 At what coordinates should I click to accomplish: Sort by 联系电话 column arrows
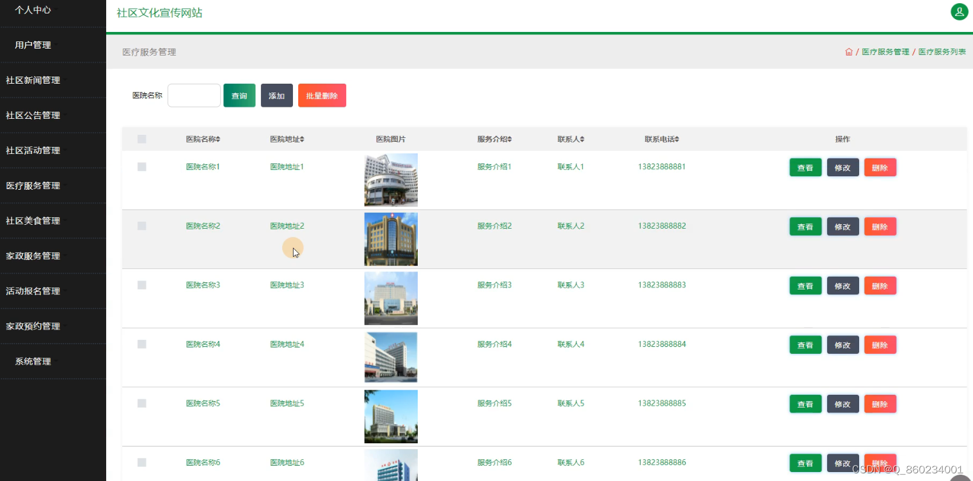677,139
